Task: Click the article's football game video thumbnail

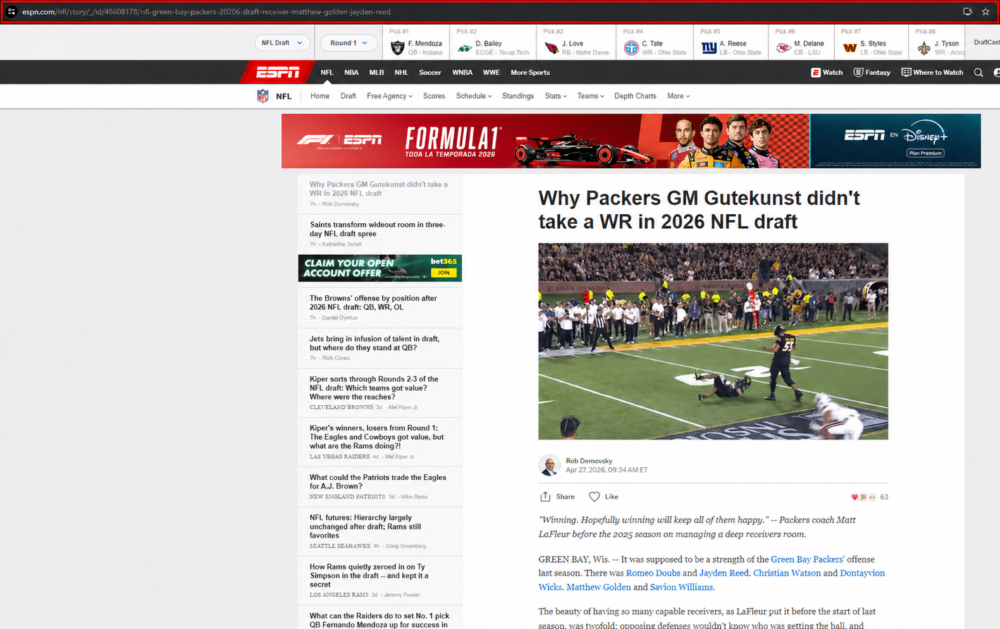Action: (713, 341)
